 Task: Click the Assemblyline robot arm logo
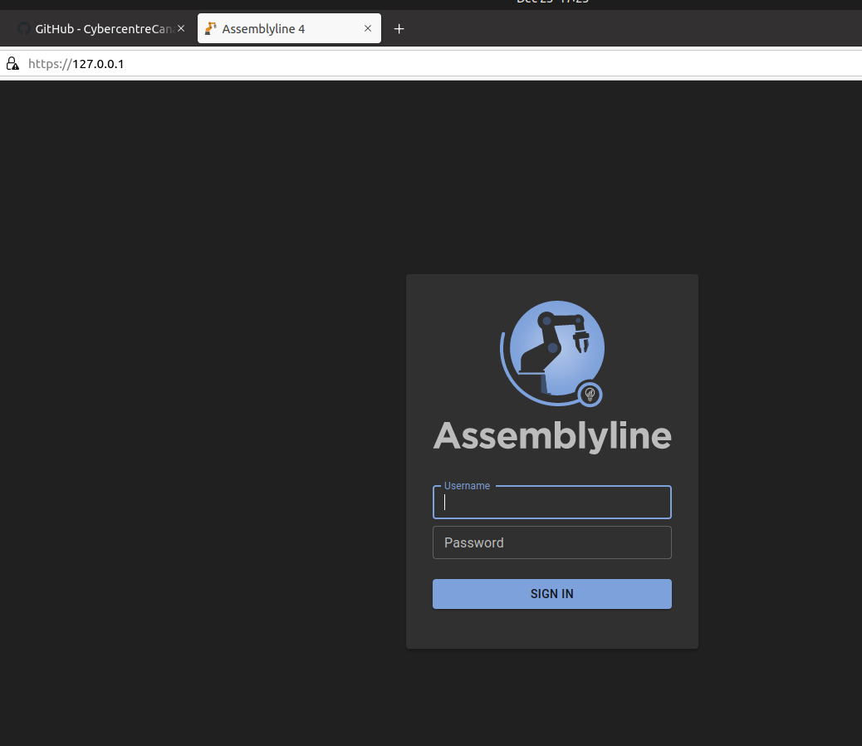(552, 354)
